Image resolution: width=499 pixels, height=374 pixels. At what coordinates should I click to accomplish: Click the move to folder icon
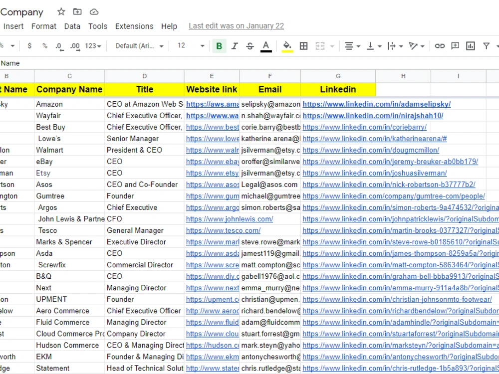[77, 12]
